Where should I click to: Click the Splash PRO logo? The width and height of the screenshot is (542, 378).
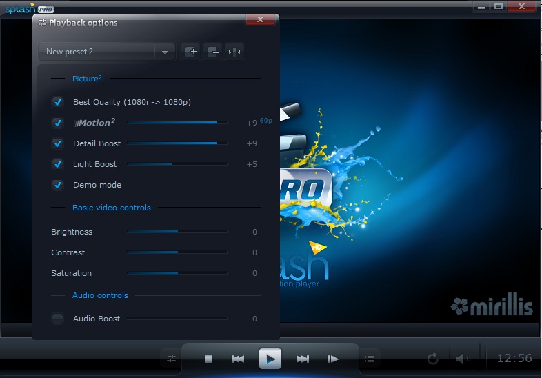(30, 8)
